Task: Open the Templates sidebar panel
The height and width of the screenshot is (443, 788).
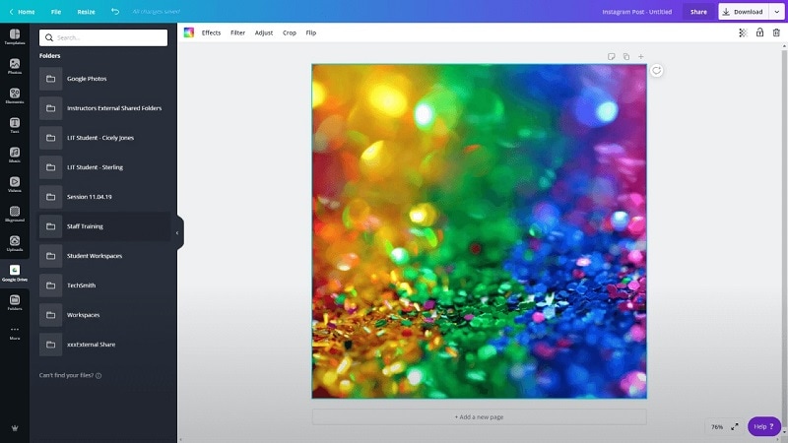Action: coord(15,36)
